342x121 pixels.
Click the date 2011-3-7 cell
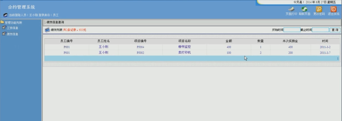(325, 53)
